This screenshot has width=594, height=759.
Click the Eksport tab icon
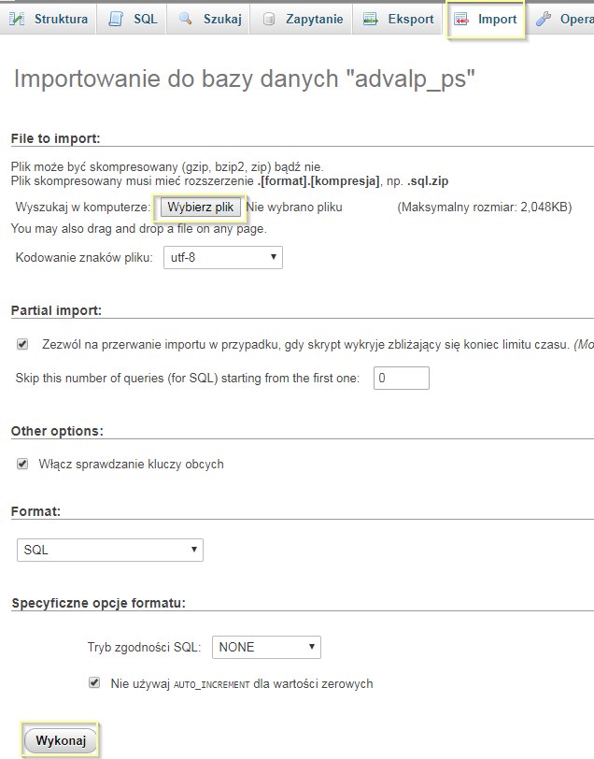[371, 19]
